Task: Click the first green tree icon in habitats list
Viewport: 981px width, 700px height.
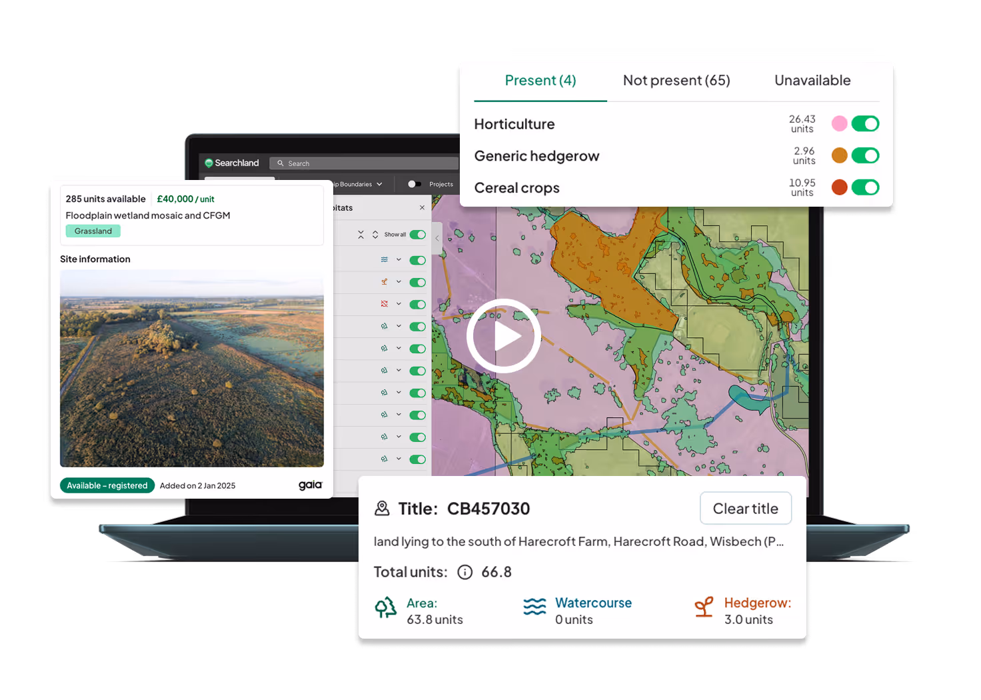Action: coord(384,326)
